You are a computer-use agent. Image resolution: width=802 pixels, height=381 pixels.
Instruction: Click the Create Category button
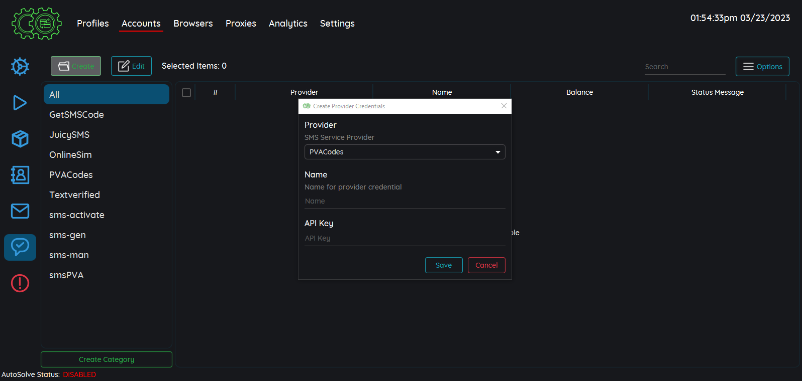(107, 359)
